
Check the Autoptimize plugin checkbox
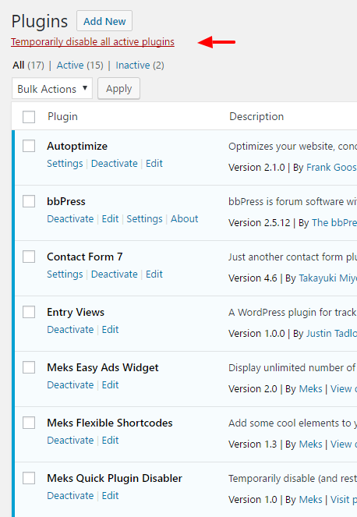[29, 146]
